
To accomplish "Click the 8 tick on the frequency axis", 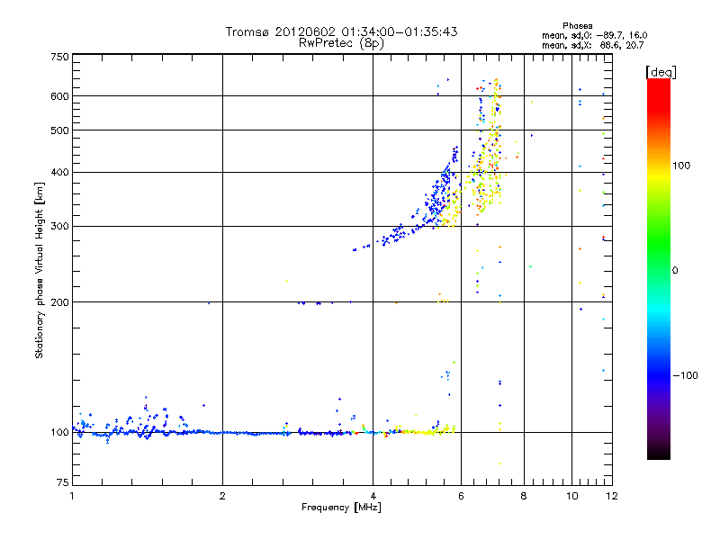I will [x=523, y=496].
